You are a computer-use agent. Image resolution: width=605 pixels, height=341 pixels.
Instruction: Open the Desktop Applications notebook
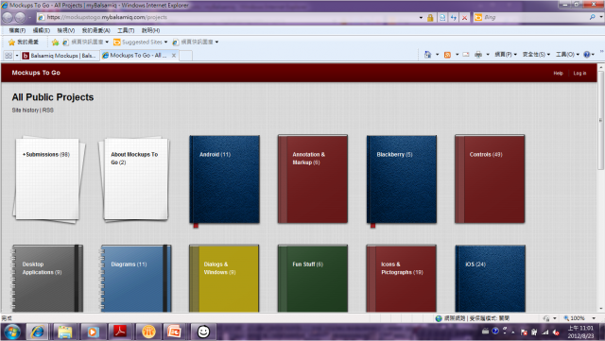46,278
